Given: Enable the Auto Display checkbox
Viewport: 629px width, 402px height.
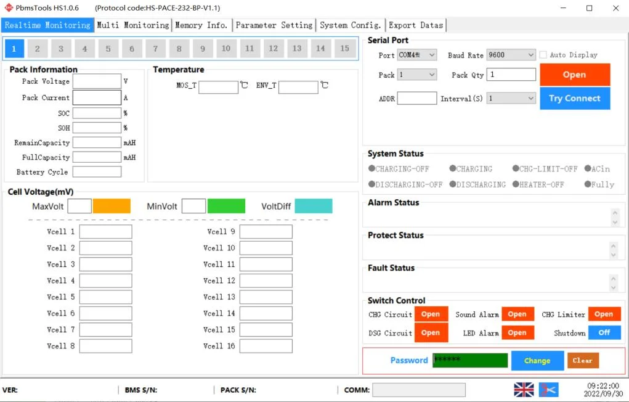Looking at the screenshot, I should pyautogui.click(x=543, y=55).
